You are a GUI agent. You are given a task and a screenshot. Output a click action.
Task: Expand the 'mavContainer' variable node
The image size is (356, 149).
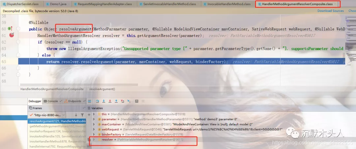pyautogui.click(x=94, y=125)
